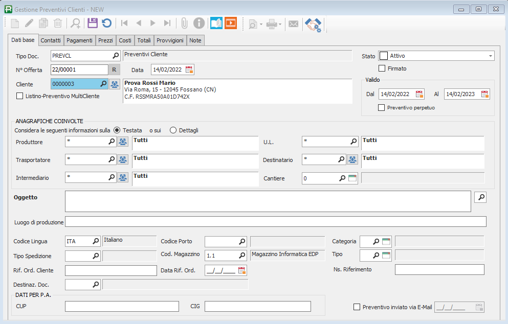The width and height of the screenshot is (508, 324).
Task: Select the Dettagli radio button
Action: 173,130
